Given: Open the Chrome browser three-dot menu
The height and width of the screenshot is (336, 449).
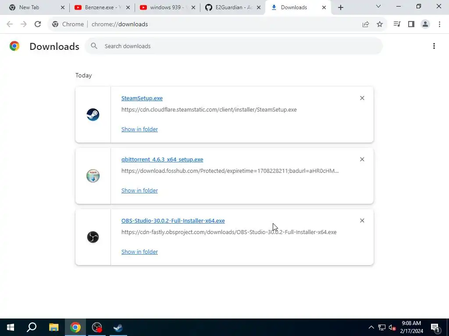Looking at the screenshot, I should click(x=439, y=24).
